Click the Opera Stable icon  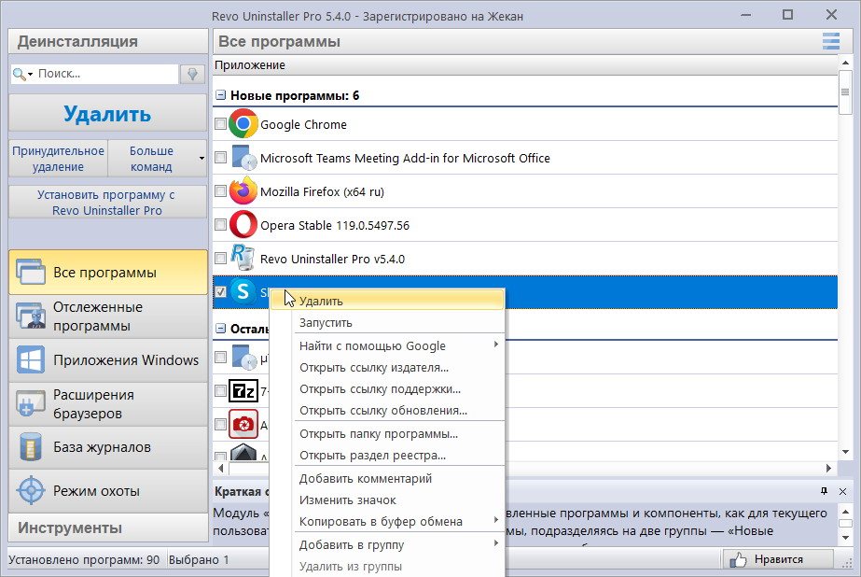pos(243,224)
